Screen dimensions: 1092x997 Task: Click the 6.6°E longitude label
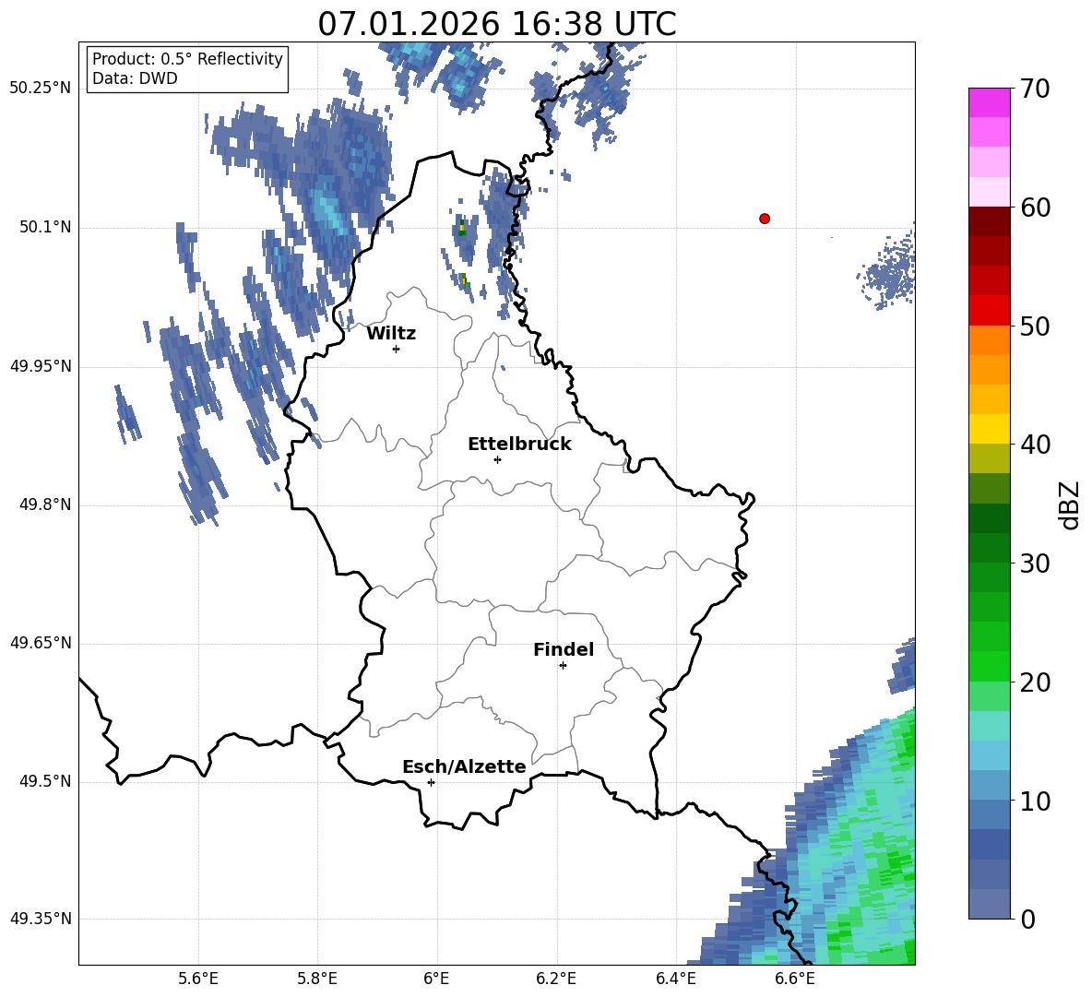click(x=795, y=979)
